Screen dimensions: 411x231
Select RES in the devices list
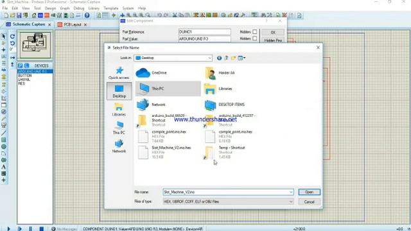point(21,83)
